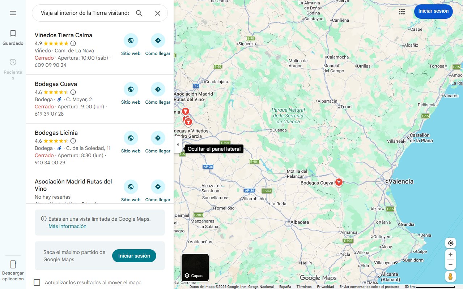The image size is (463, 289).
Task: Click the search magnifier icon
Action: (139, 13)
